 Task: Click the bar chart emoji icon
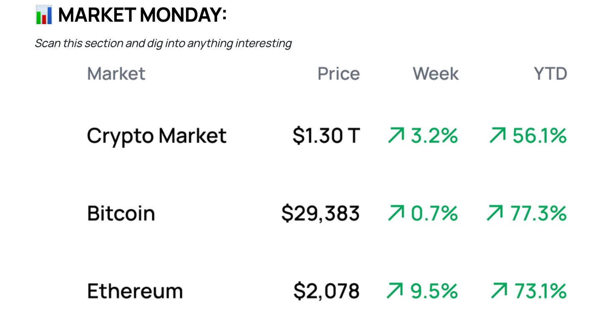pos(44,15)
